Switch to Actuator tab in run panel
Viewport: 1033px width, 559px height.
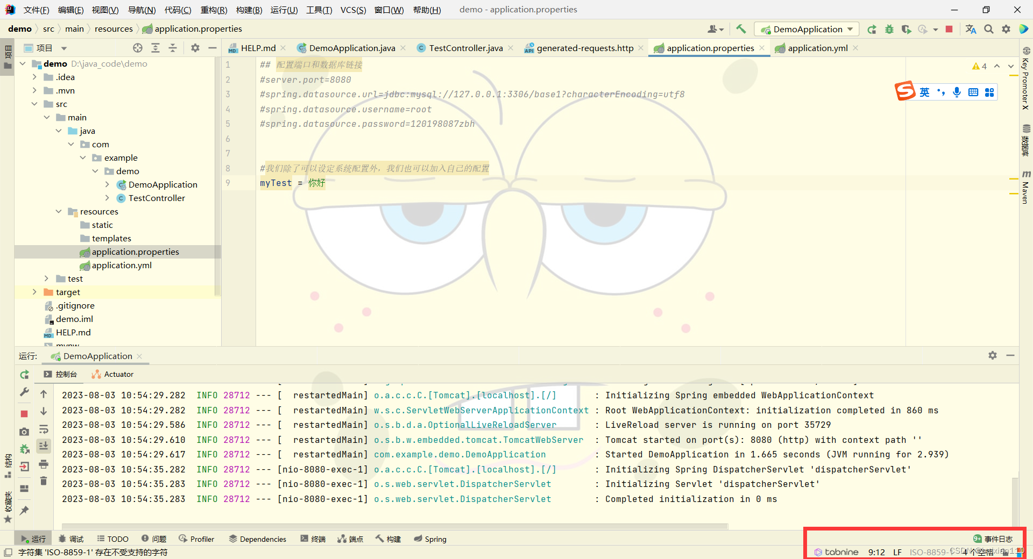(113, 374)
